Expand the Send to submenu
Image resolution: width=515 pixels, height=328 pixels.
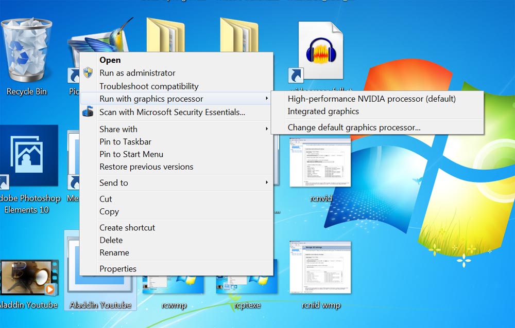[176, 183]
